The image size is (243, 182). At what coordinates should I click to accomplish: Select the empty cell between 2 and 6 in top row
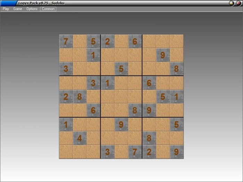(121, 41)
